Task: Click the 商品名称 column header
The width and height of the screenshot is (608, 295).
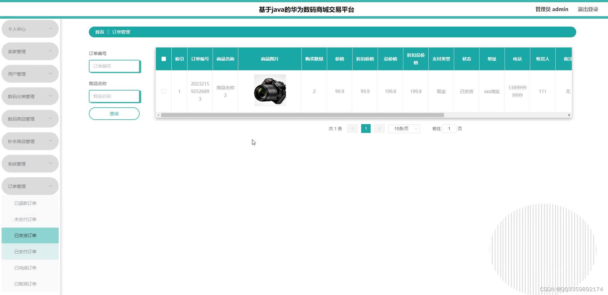Action: click(225, 59)
